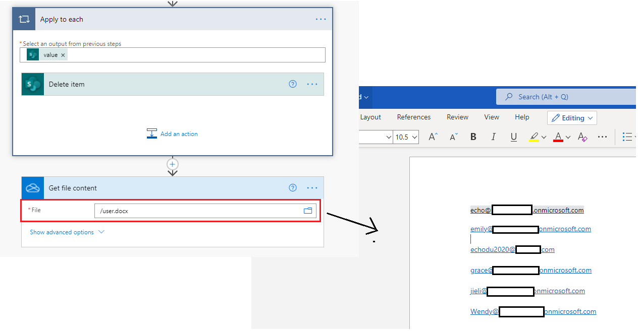Open the font name dropdown arrow
Viewport: 638px width, 335px height.
389,137
